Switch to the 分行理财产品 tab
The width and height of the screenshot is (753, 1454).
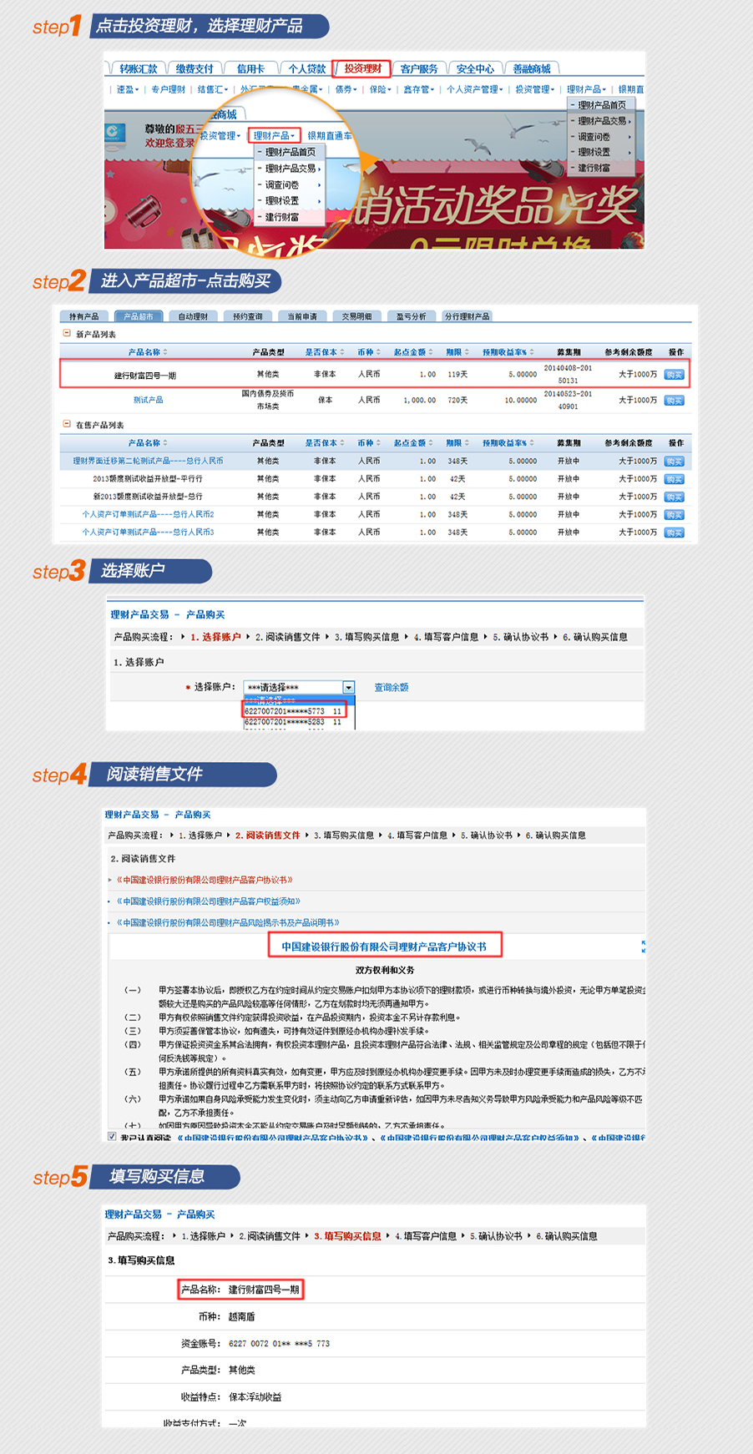(467, 316)
